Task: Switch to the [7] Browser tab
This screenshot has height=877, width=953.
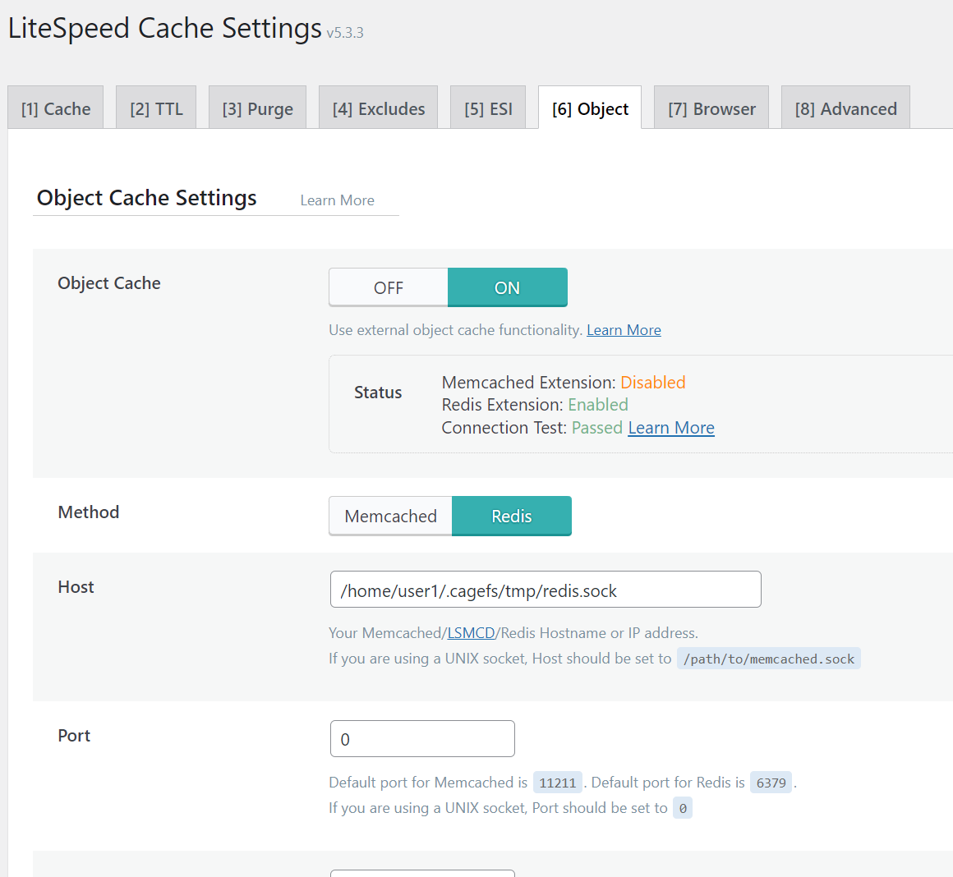Action: [x=711, y=108]
